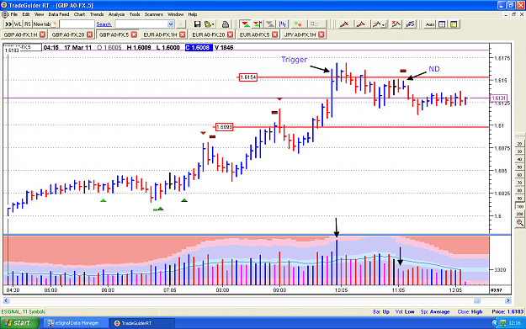This screenshot has width=526, height=329.
Task: Click the TradeGuider application menu icon
Action: click(5, 14)
